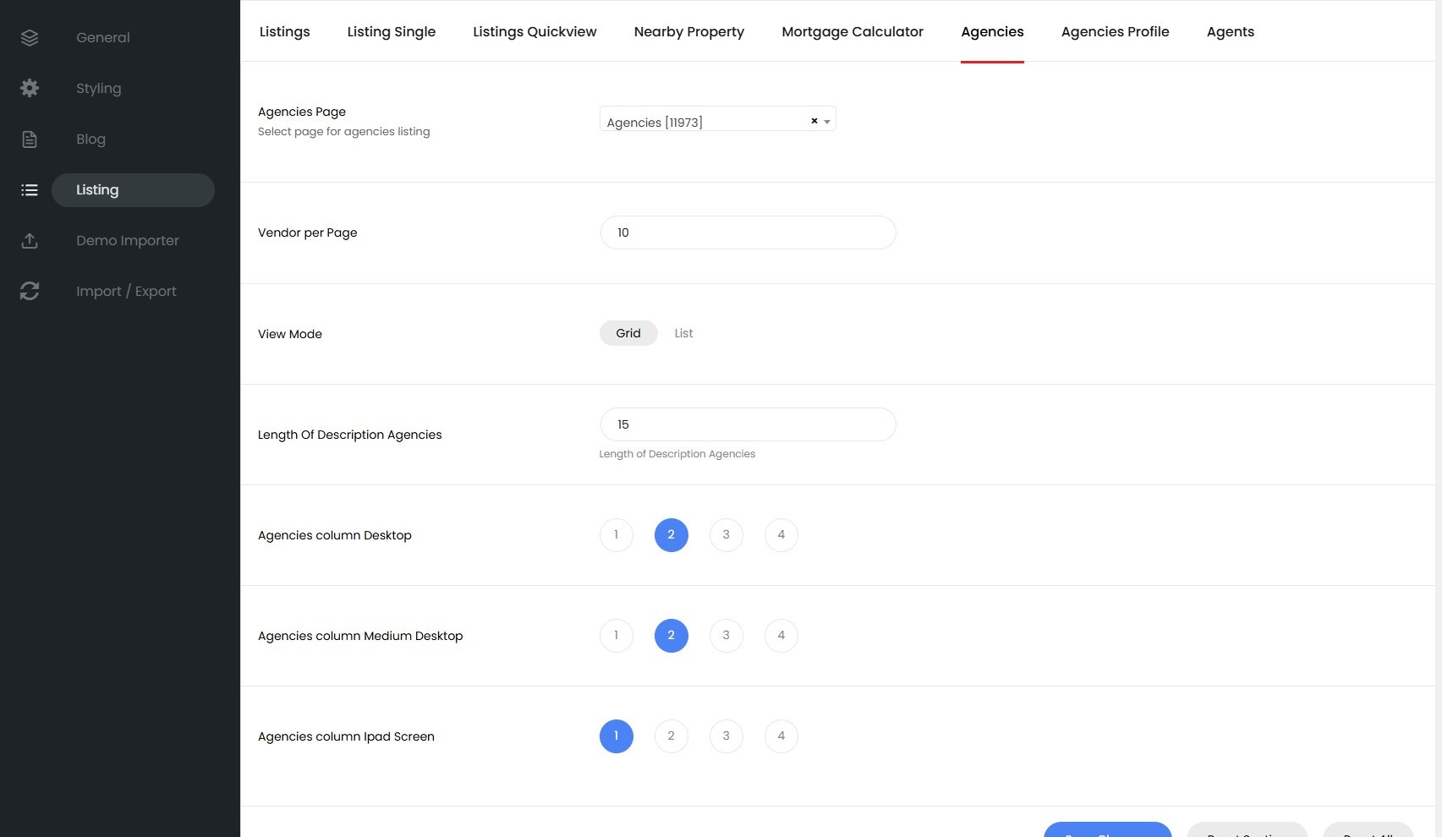Click the 'View Mode' label
This screenshot has width=1442, height=837.
(290, 334)
